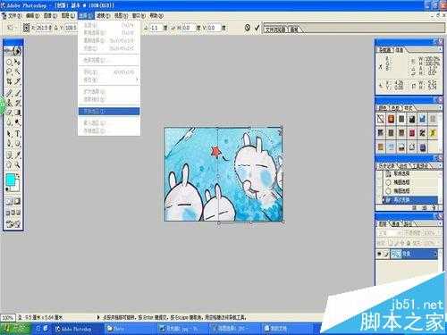Switch to the 色板 tab

point(395,108)
